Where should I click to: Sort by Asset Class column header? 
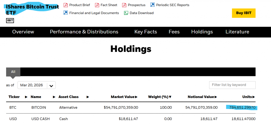(x=69, y=97)
